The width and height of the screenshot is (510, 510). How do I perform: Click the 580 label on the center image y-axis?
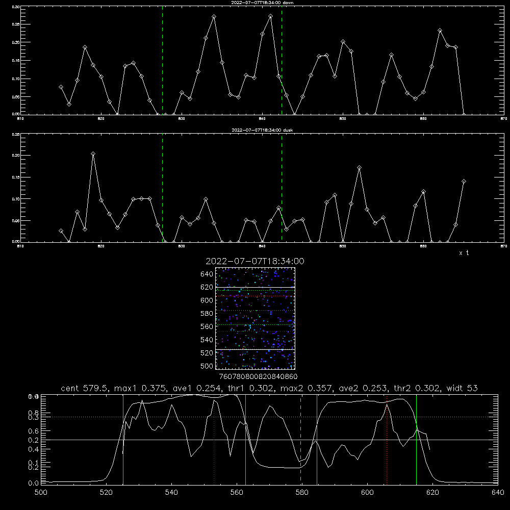click(207, 314)
